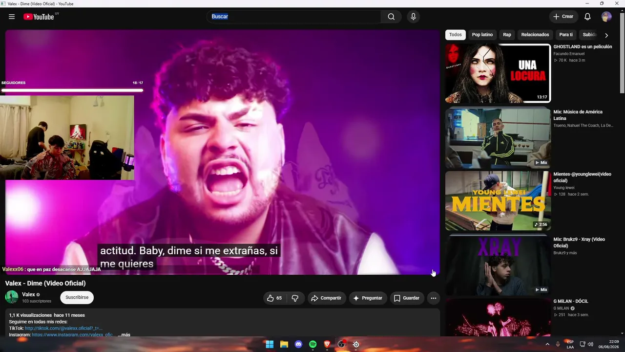Screen dimensions: 625x352
Task: Start voice search with the microphone
Action: 413,17
